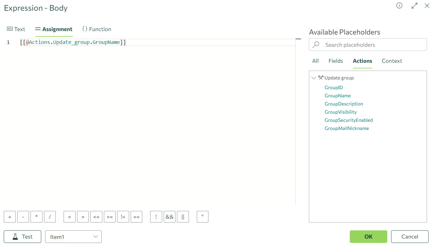Click the Update group node label

pyautogui.click(x=339, y=78)
